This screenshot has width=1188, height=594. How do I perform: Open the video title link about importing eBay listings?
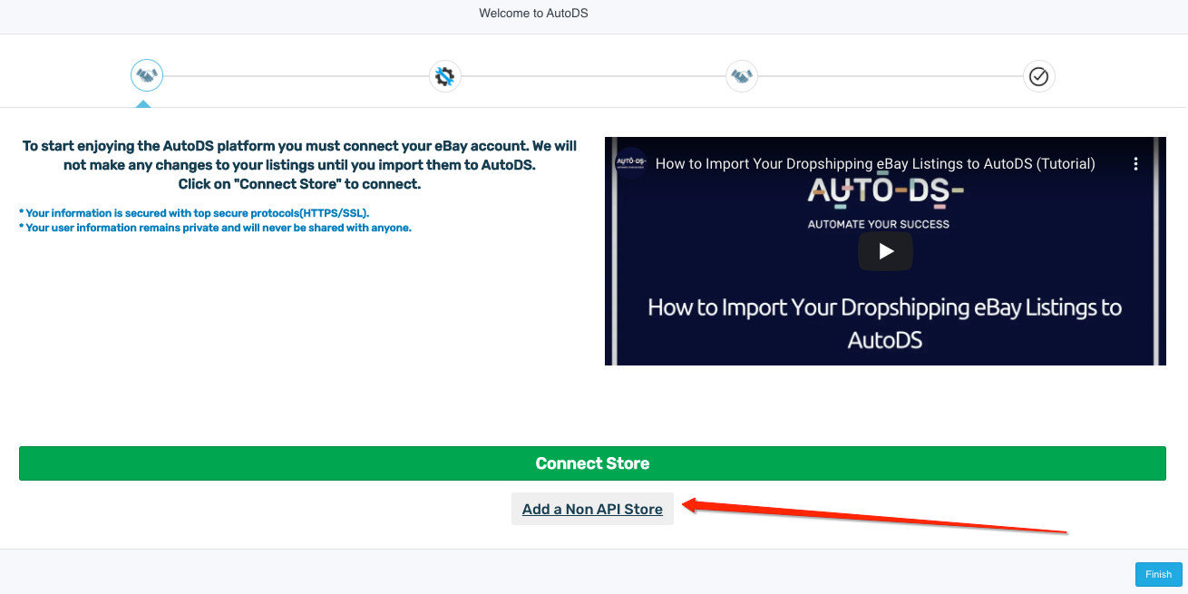[x=875, y=164]
